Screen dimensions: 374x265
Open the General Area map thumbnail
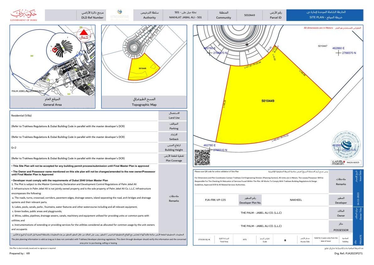52,60
